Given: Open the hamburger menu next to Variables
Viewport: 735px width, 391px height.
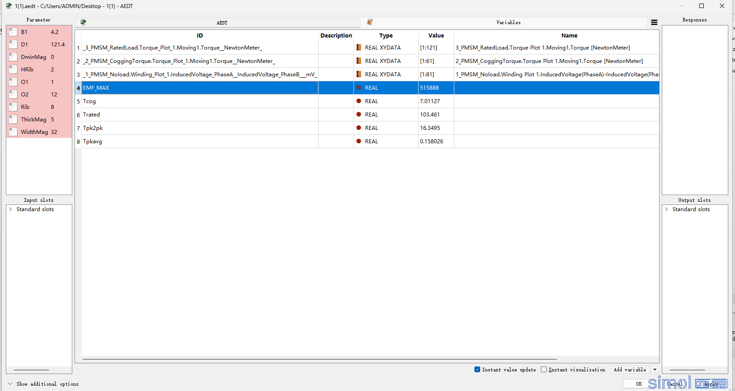Looking at the screenshot, I should coord(654,22).
